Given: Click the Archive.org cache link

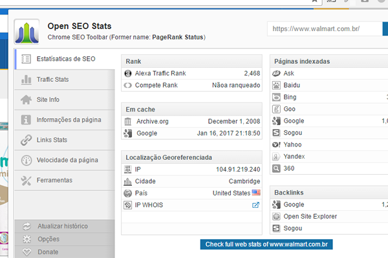Looking at the screenshot, I should pos(153,121).
